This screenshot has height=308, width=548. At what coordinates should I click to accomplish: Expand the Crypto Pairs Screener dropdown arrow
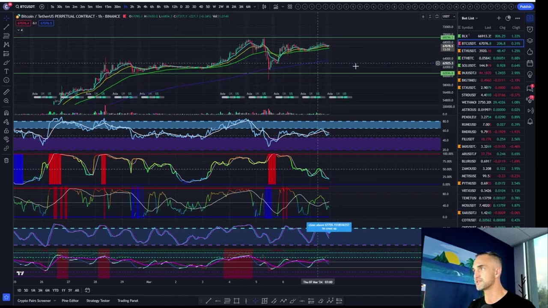tap(54, 301)
